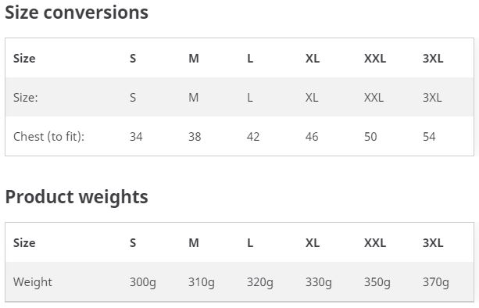Click chest value 42

click(253, 137)
